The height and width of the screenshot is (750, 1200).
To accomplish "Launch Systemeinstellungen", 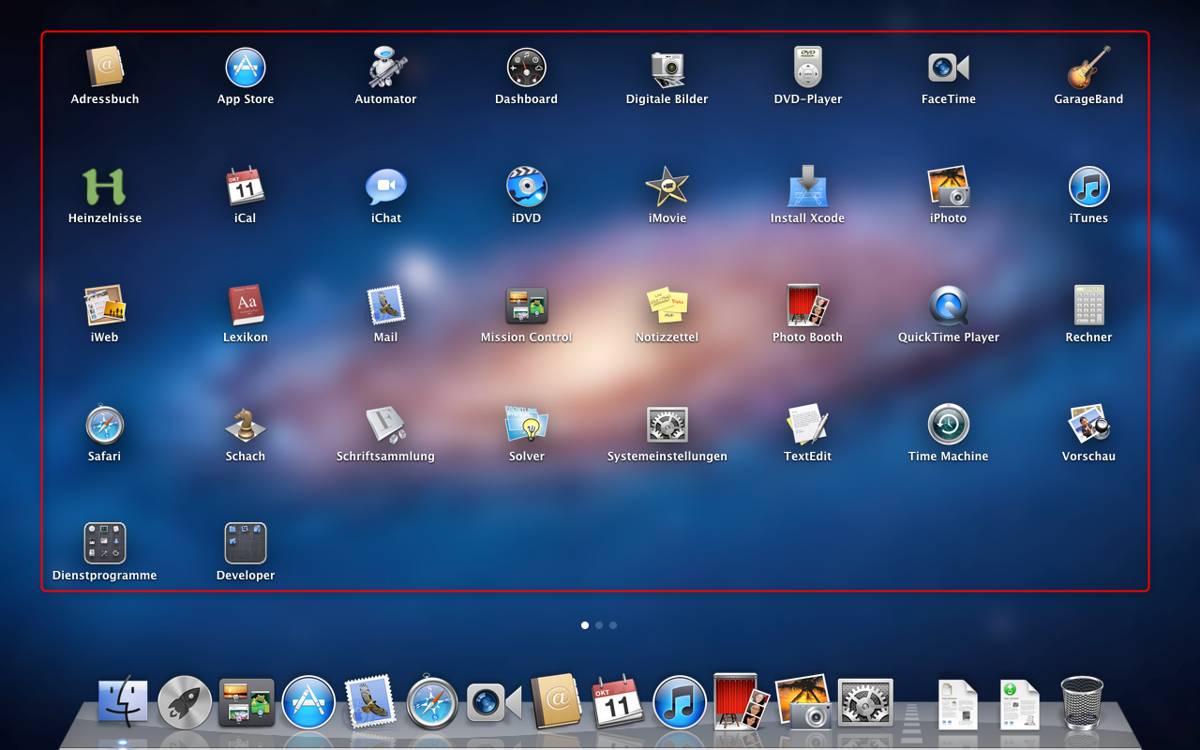I will click(x=667, y=425).
